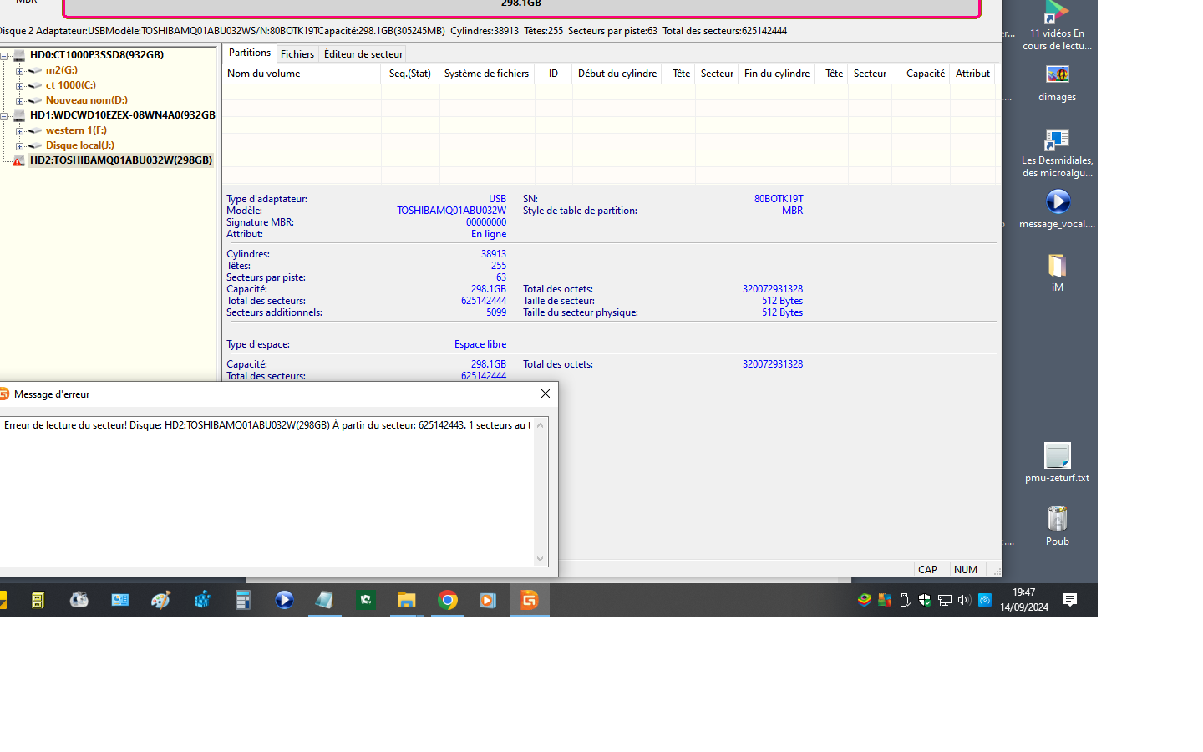Open the Registry Editor cubes taskbar icon
1203x752 pixels.
(x=202, y=600)
